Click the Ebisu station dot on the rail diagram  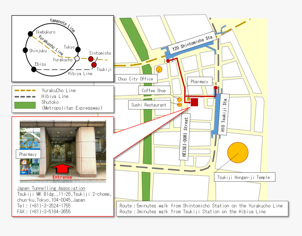tap(34, 69)
